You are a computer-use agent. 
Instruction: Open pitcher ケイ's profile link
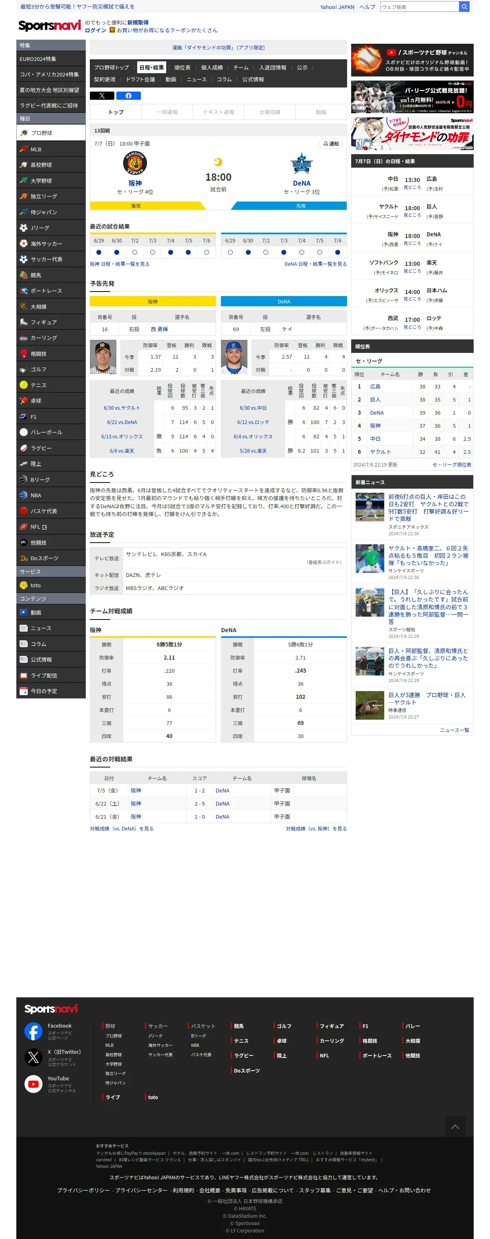point(287,329)
